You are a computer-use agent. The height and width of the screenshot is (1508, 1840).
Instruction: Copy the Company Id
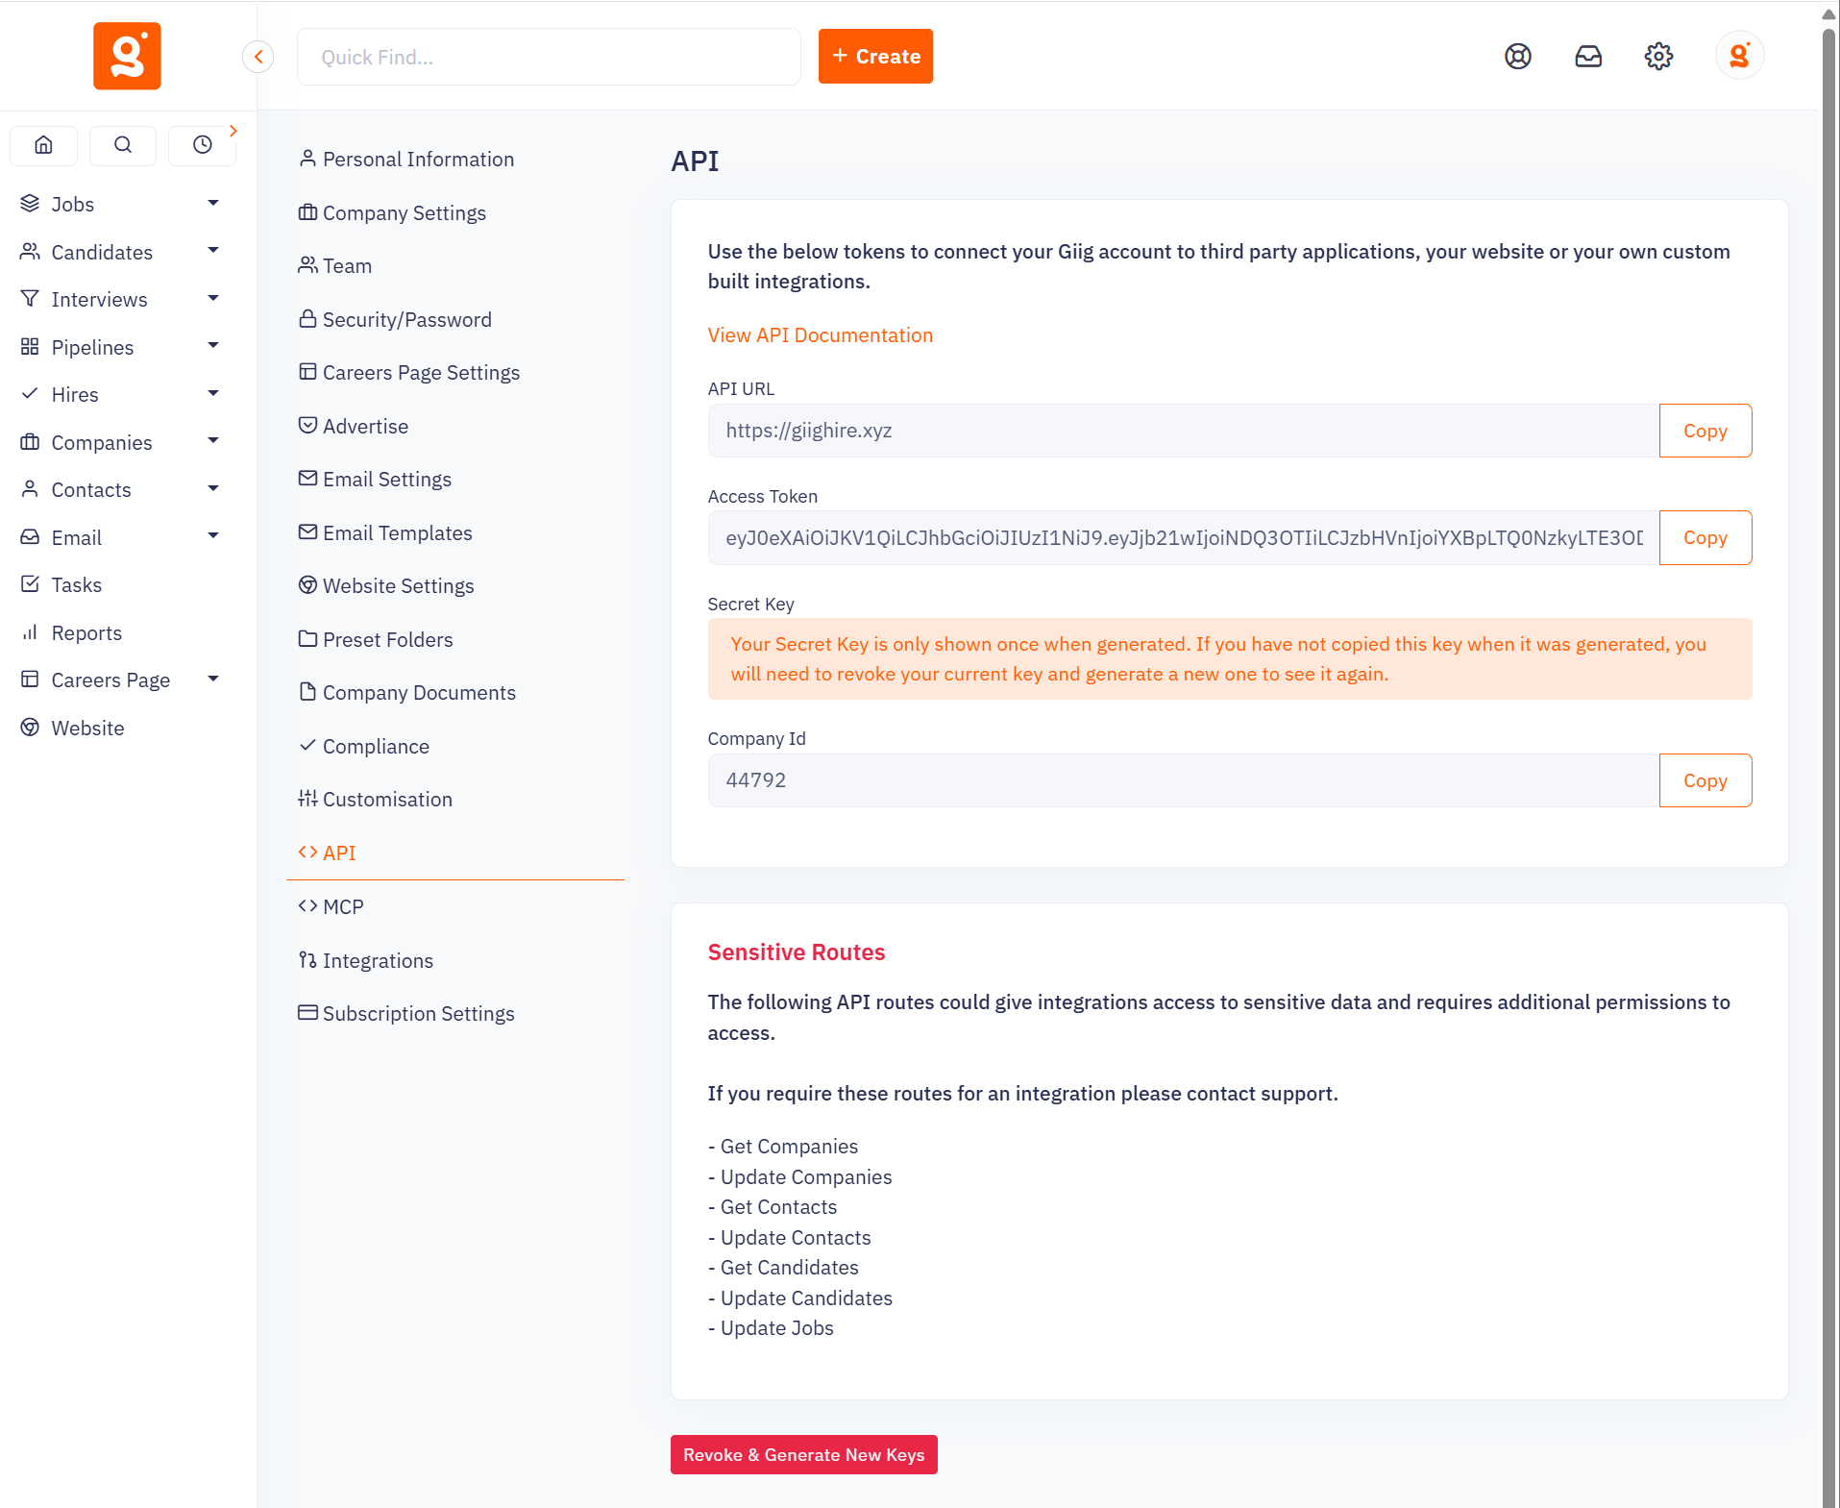1705,780
